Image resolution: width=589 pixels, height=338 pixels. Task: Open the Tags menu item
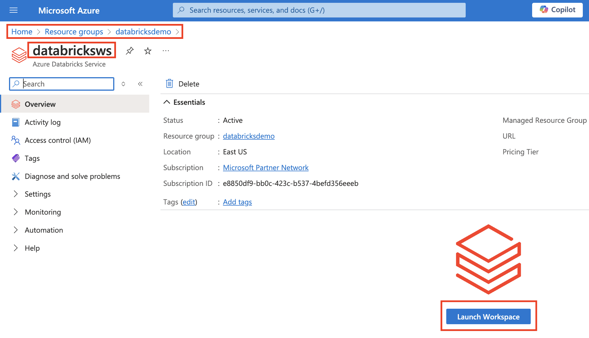[x=32, y=158]
